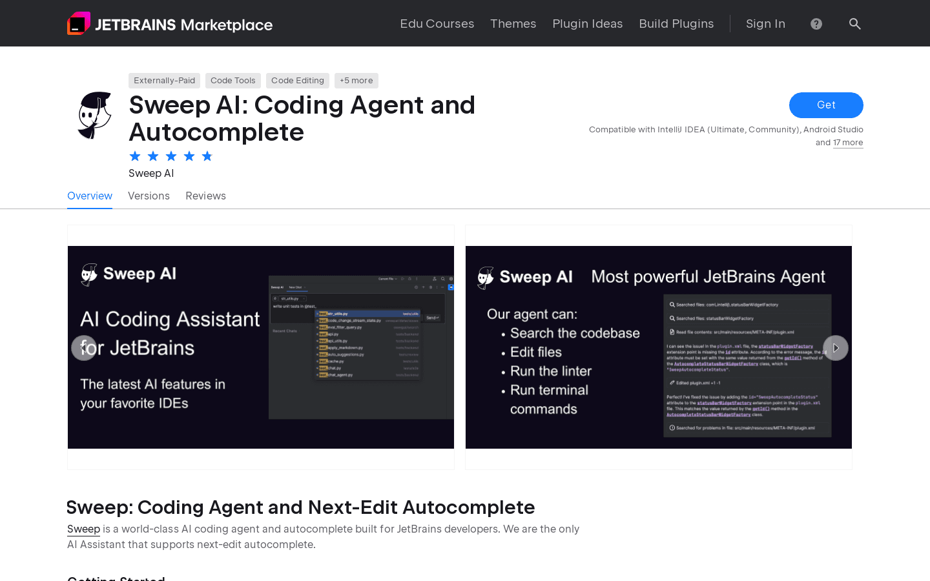Open the Sweep link in the description

pos(83,529)
